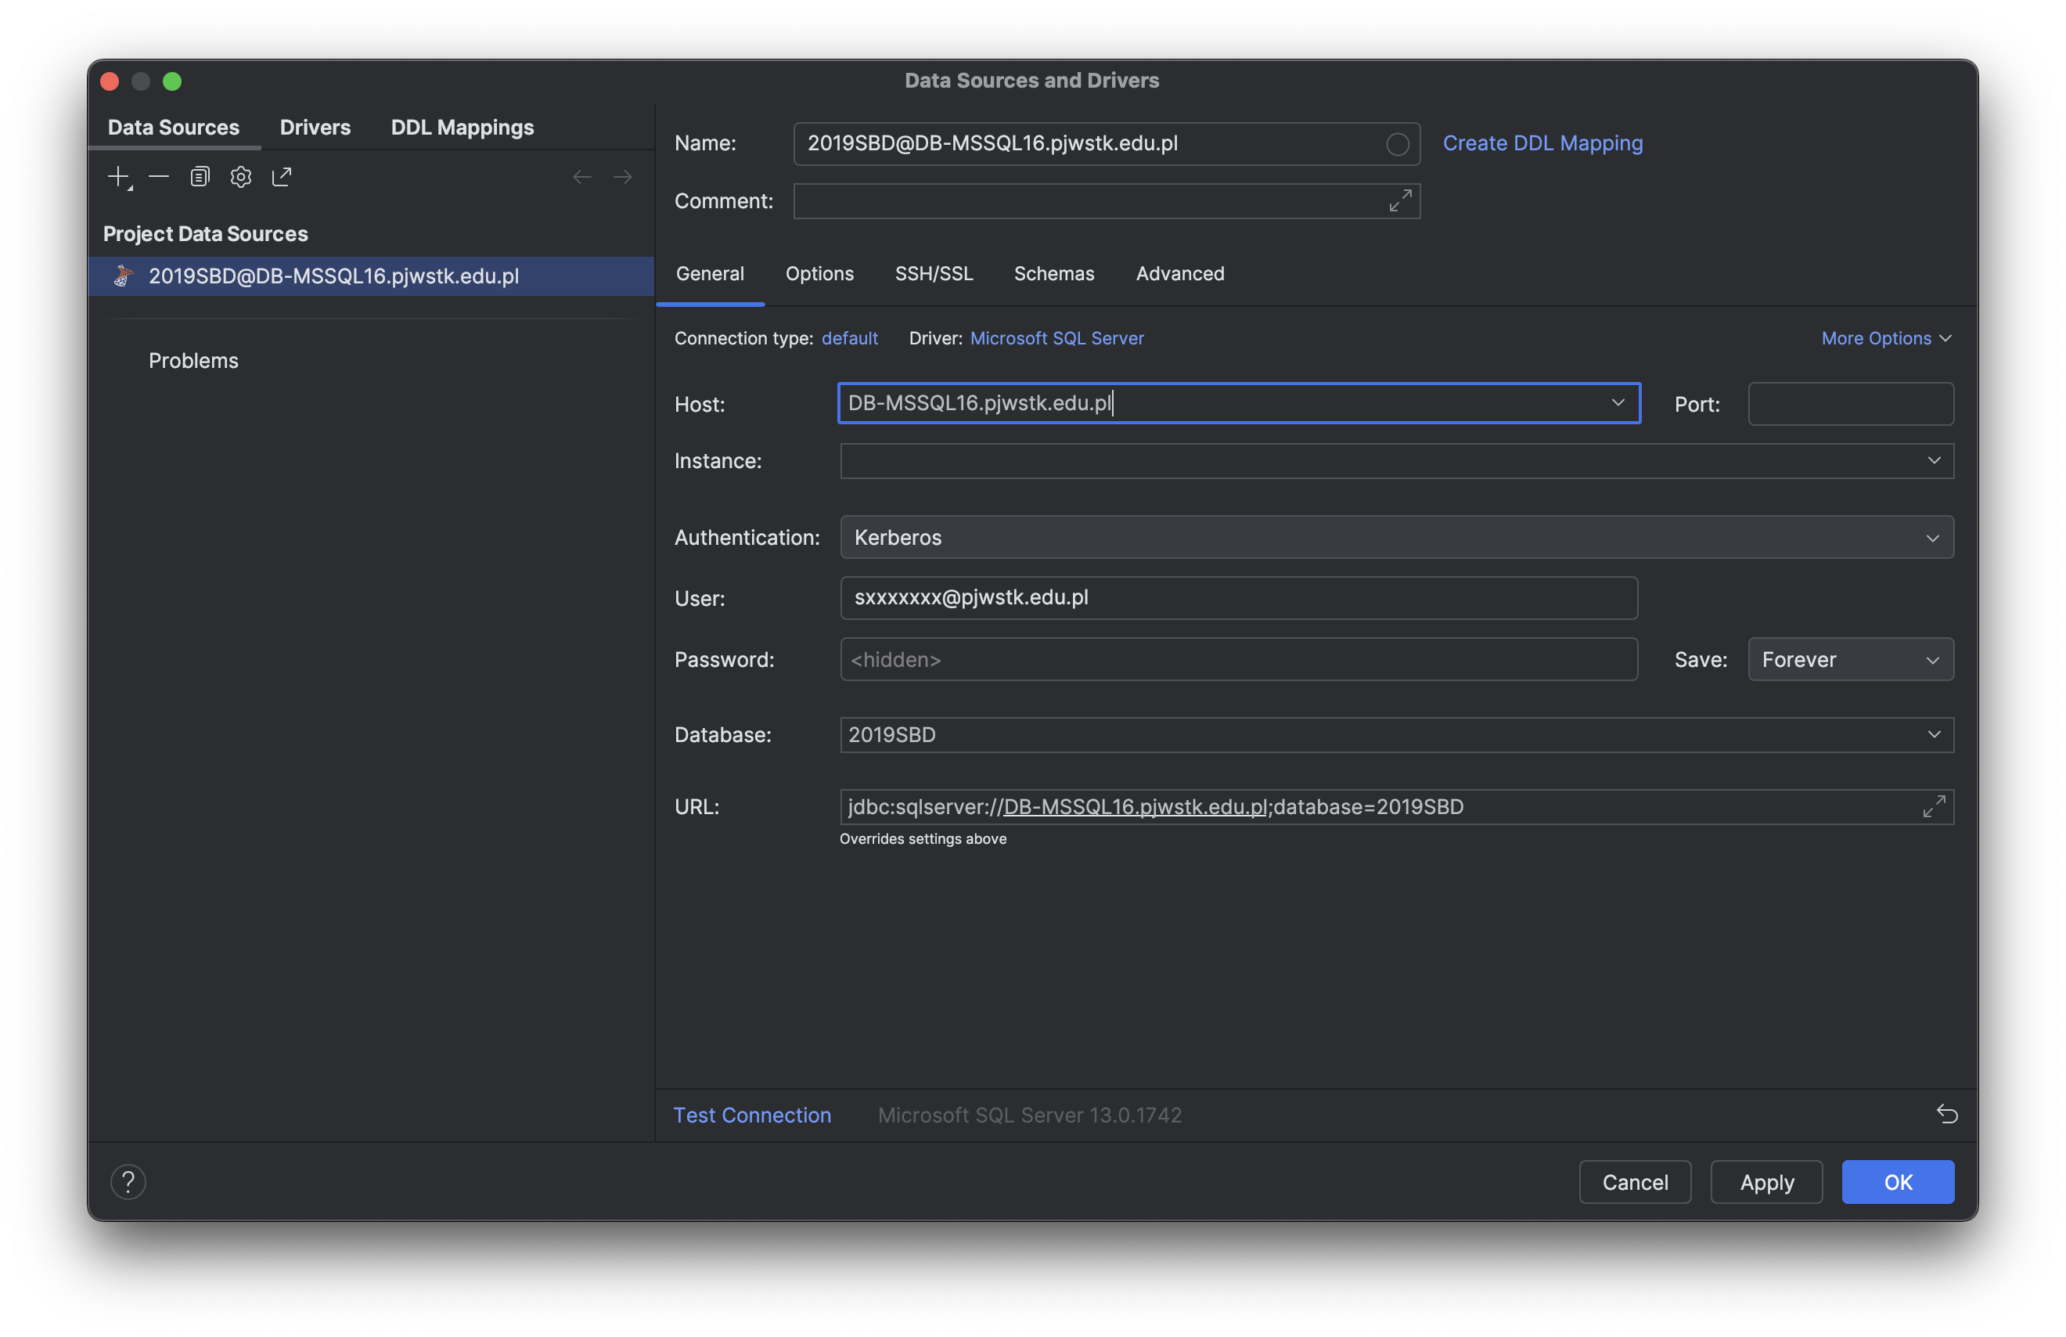Open the Authentication Kerberos dropdown
The height and width of the screenshot is (1337, 2066).
coord(1396,538)
